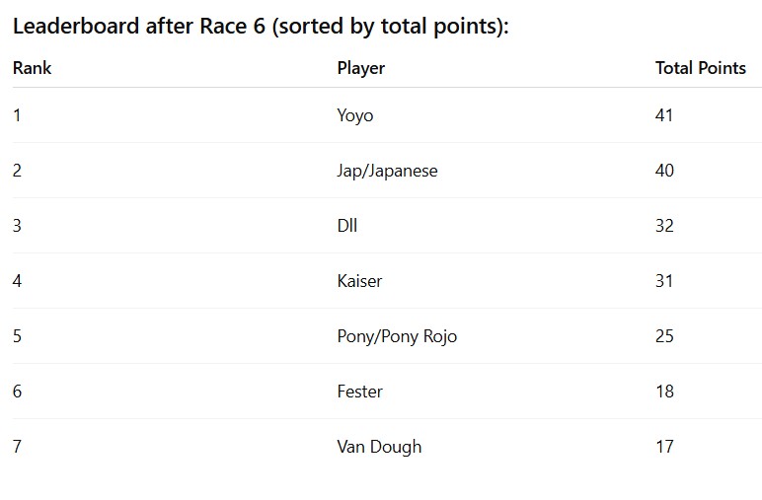Click the 41 total points value
762x500 pixels.
[x=664, y=115]
